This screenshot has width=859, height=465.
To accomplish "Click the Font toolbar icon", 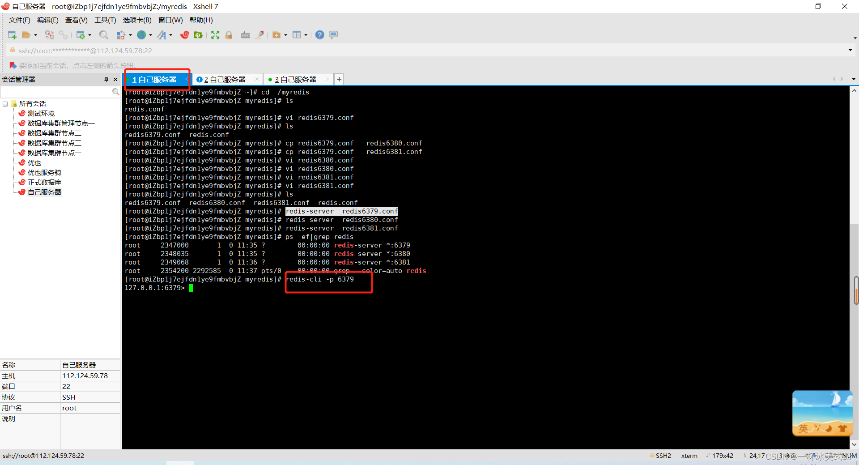I will (x=162, y=35).
